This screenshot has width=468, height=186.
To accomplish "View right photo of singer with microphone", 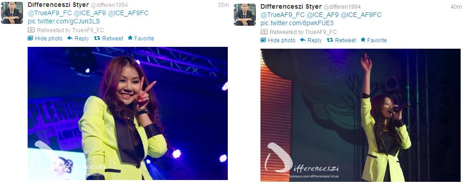I will (x=361, y=115).
